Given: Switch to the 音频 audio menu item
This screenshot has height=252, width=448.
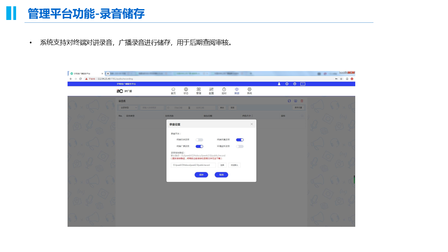Looking at the screenshot, I should (x=237, y=91).
